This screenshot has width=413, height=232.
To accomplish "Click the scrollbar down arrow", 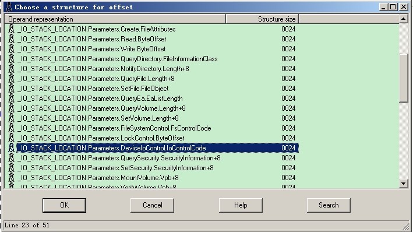I will point(403,184).
